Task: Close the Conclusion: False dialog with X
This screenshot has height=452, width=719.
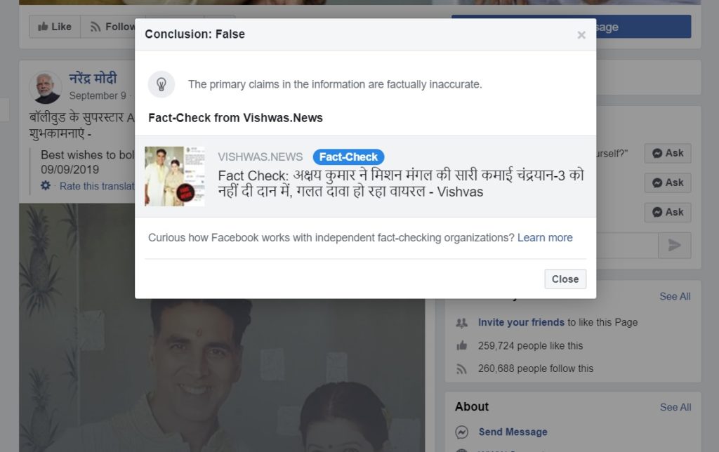Action: click(x=581, y=35)
